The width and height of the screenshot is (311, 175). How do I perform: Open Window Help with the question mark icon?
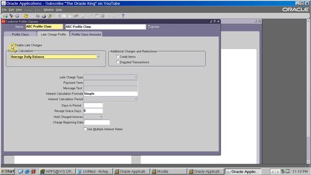coord(123,16)
